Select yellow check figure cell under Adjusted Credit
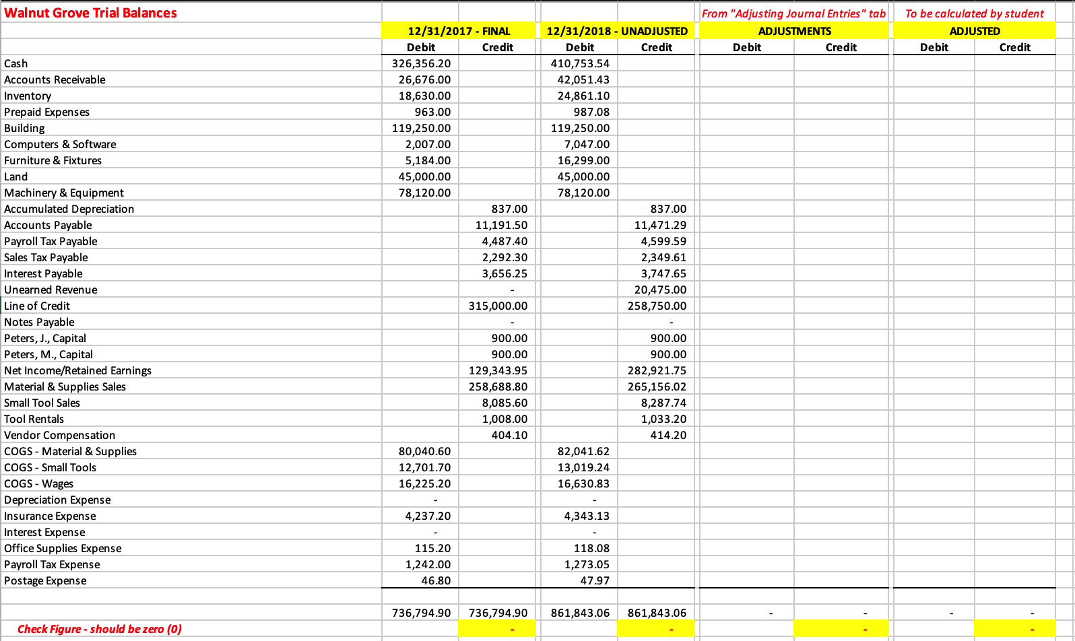The height and width of the screenshot is (641, 1075). [x=1015, y=629]
